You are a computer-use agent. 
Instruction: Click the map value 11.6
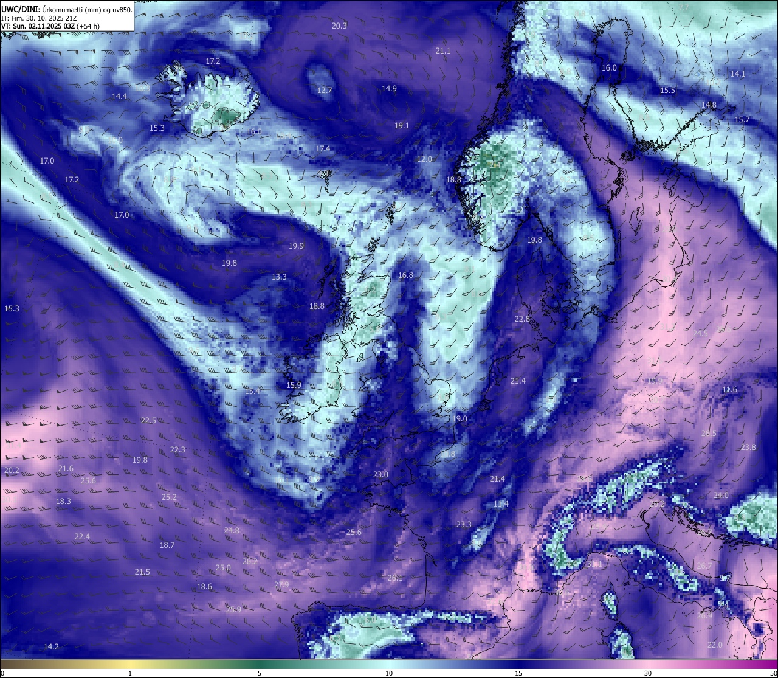[729, 390]
